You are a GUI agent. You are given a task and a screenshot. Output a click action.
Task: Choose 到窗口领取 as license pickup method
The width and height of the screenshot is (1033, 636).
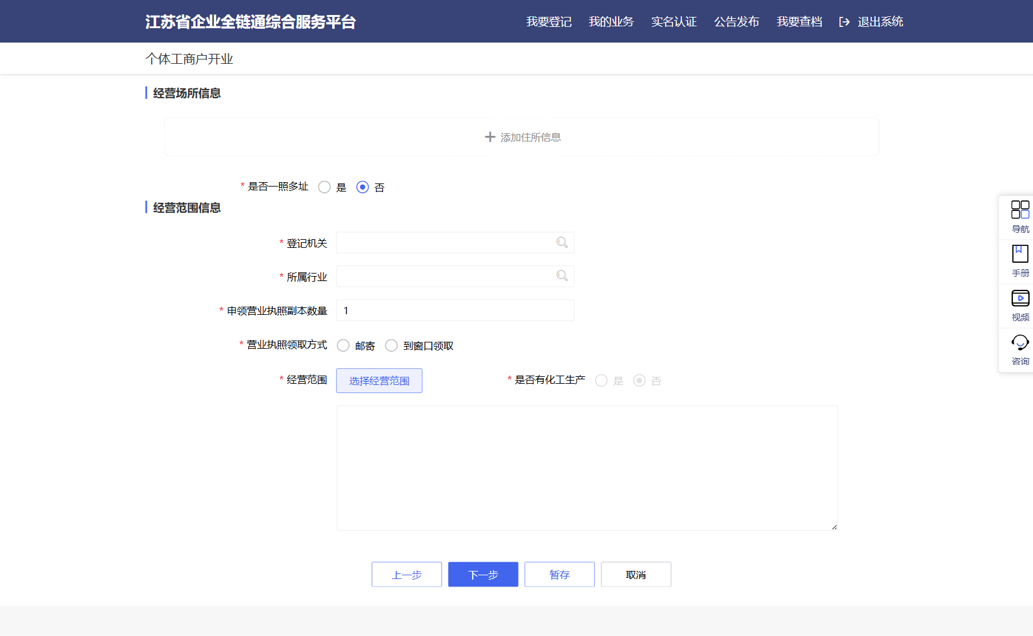point(392,346)
